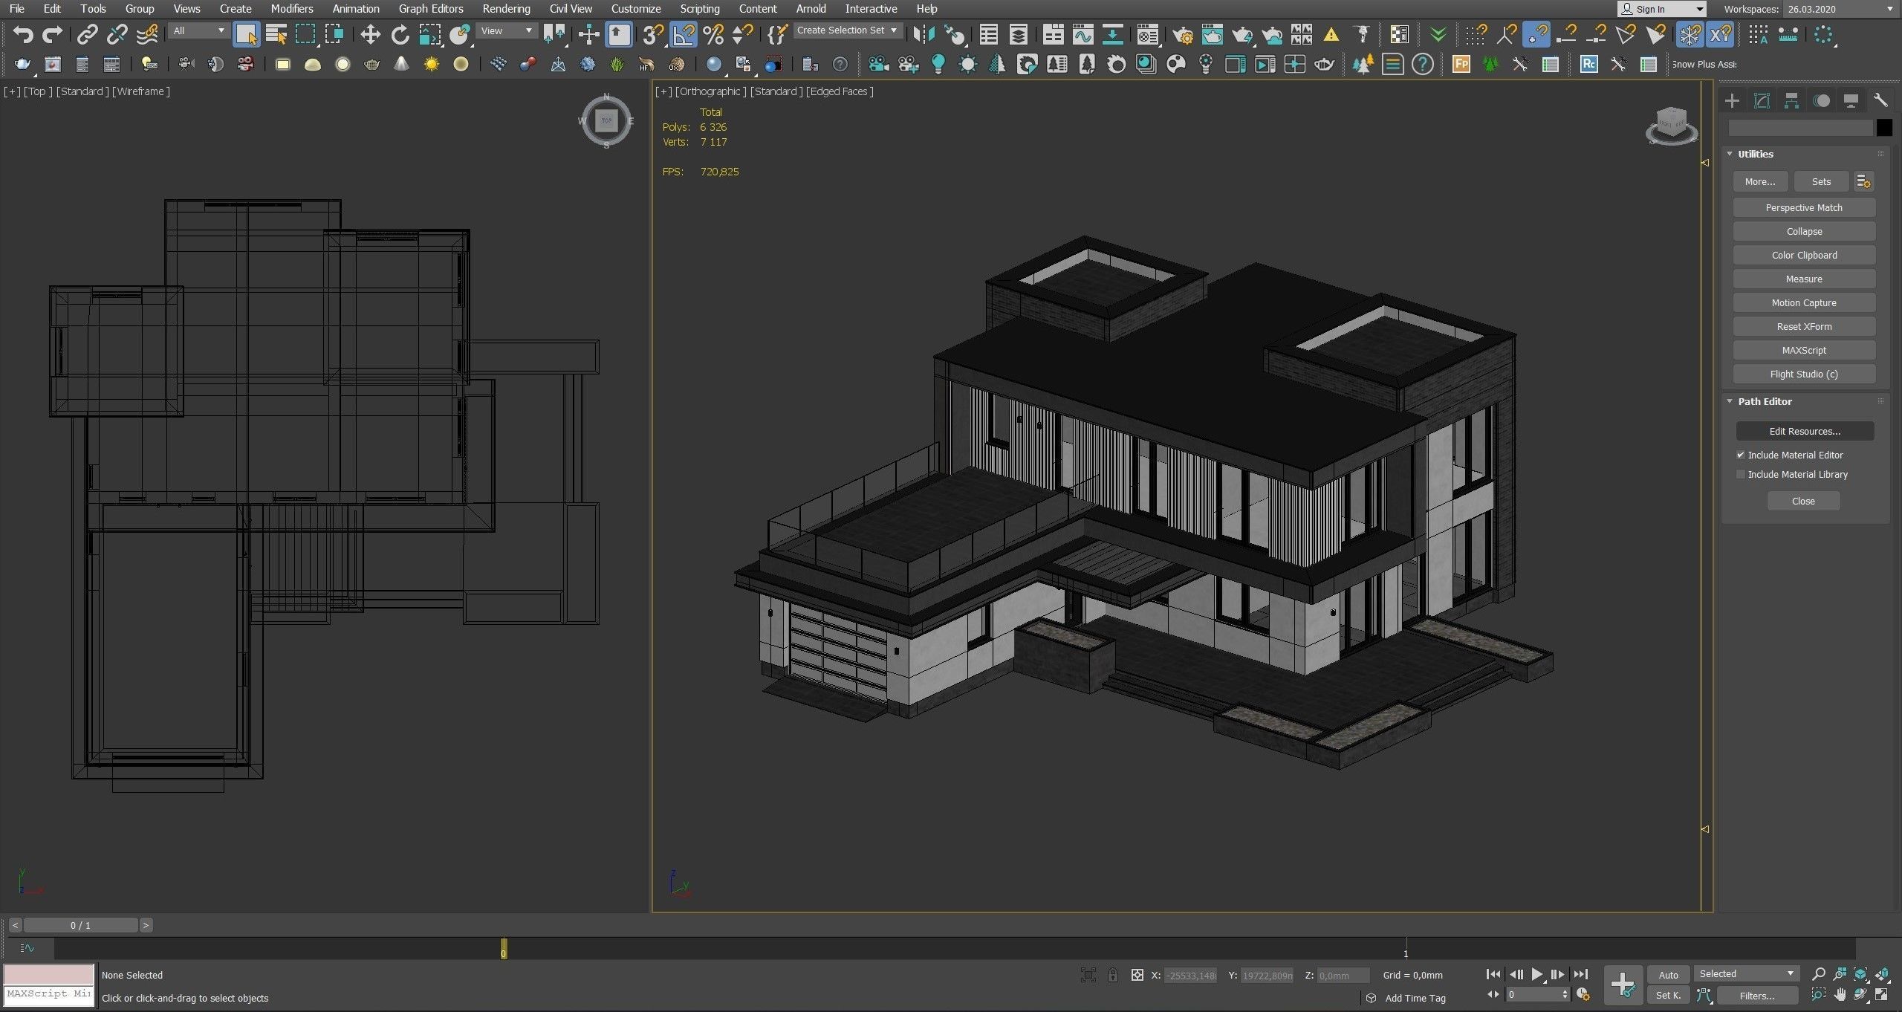Open the Customize menu
Image resolution: width=1902 pixels, height=1012 pixels.
tap(636, 9)
